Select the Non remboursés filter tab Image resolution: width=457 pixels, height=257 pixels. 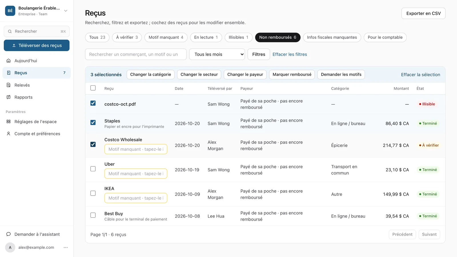point(278,37)
